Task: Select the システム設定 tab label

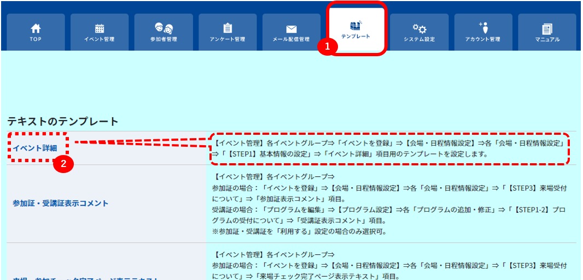Action: tap(419, 39)
